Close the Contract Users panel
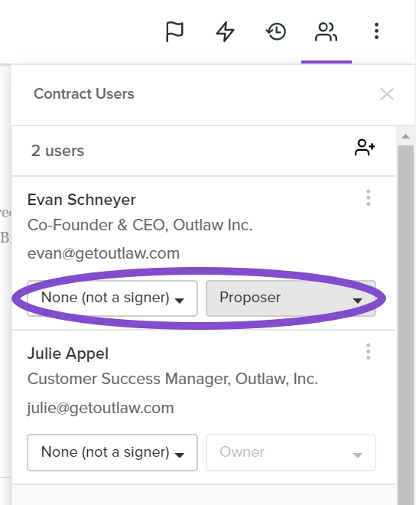This screenshot has height=505, width=416. click(387, 94)
